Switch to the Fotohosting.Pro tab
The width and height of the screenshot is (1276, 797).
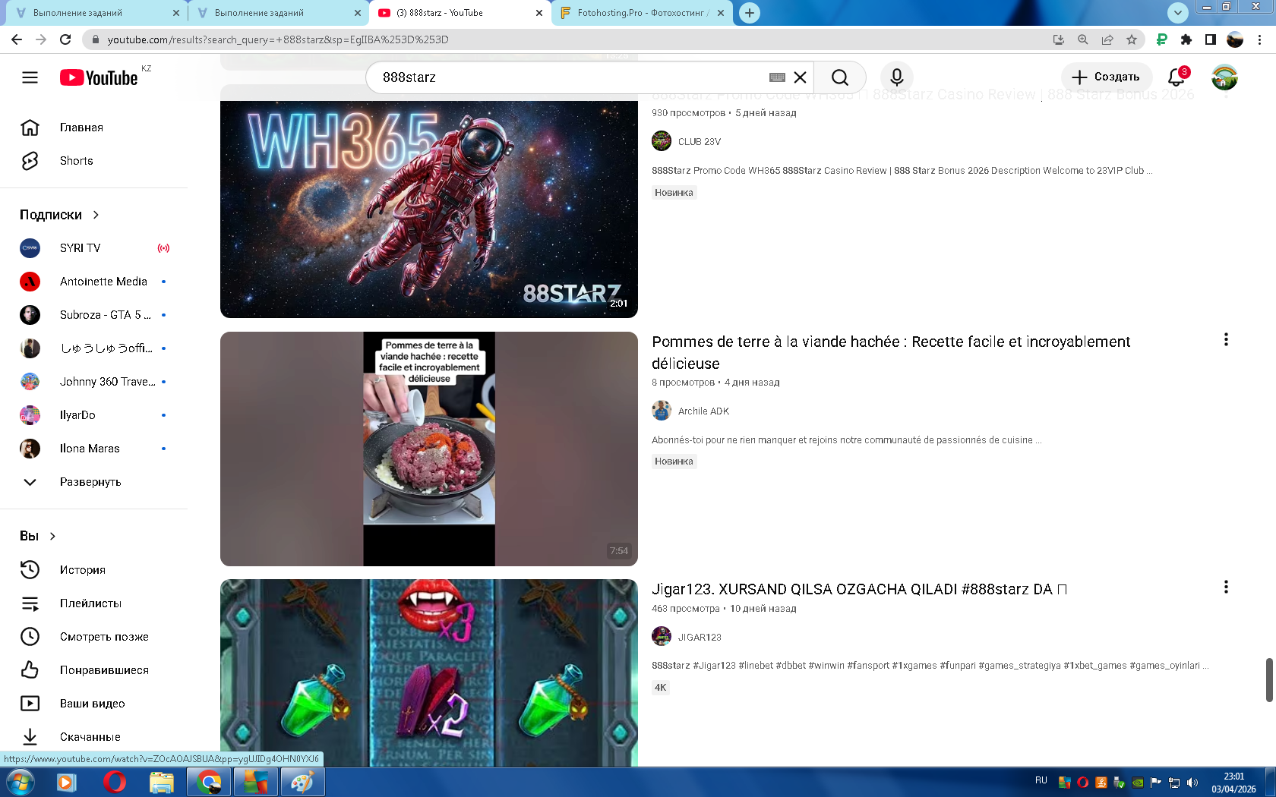643,13
